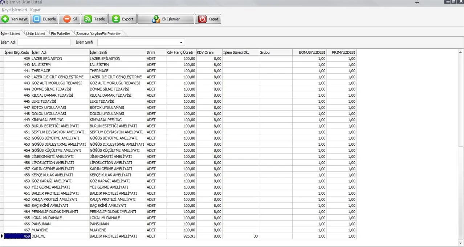The height and width of the screenshot is (247, 464).
Task: Sort by KDV Oranı column header
Action: 209,52
